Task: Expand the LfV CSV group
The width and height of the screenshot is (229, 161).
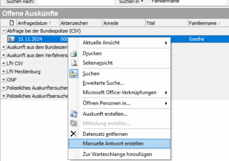Action: [x=4, y=63]
